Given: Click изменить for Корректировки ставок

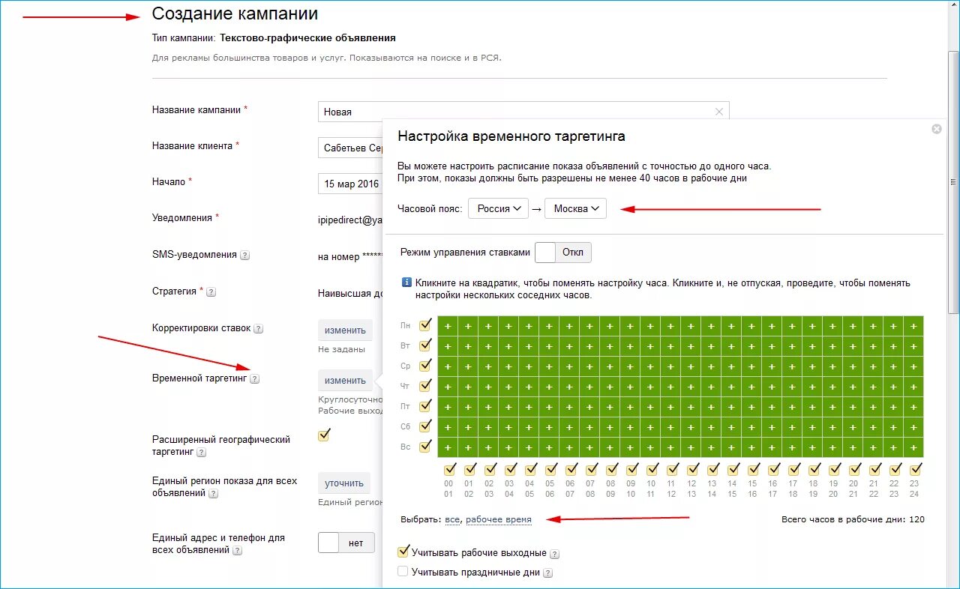Looking at the screenshot, I should [x=345, y=330].
